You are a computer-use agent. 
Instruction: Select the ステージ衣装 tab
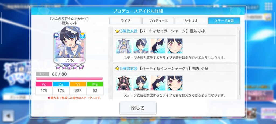(224, 21)
